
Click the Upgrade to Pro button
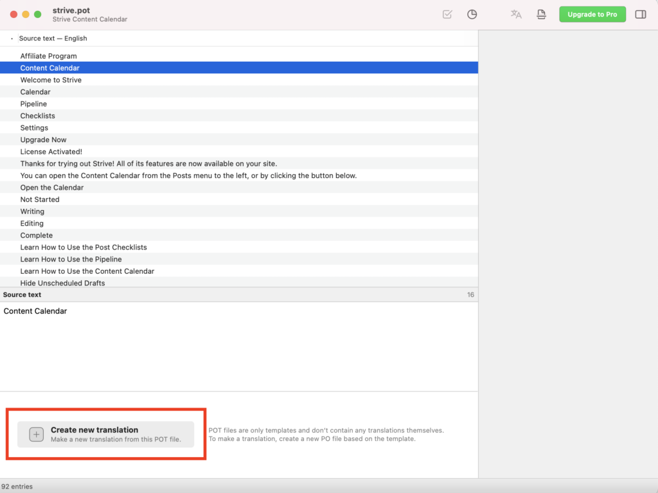point(592,14)
